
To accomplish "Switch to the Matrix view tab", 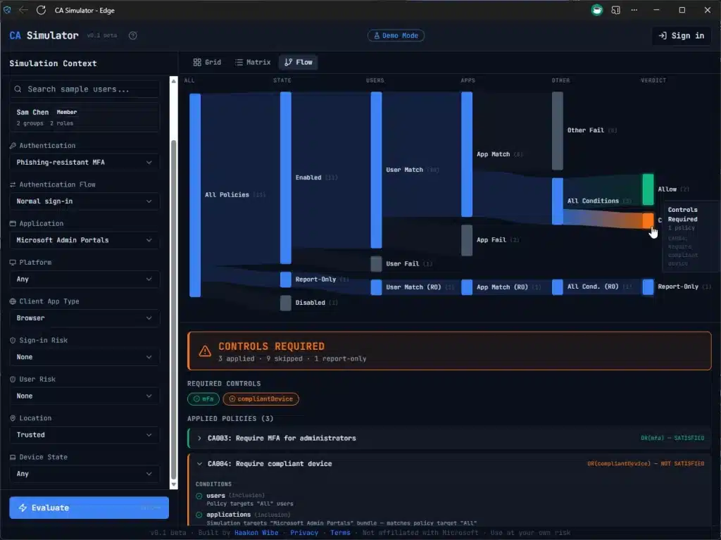I will point(253,63).
